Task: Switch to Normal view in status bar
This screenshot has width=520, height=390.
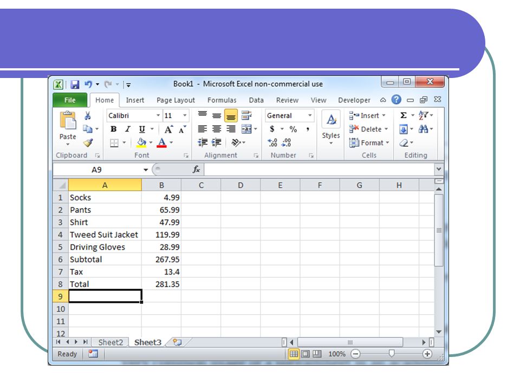Action: [x=294, y=354]
